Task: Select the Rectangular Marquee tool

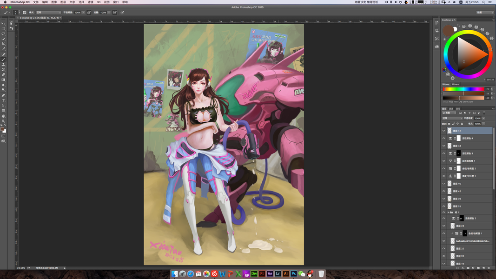Action: [x=3, y=28]
